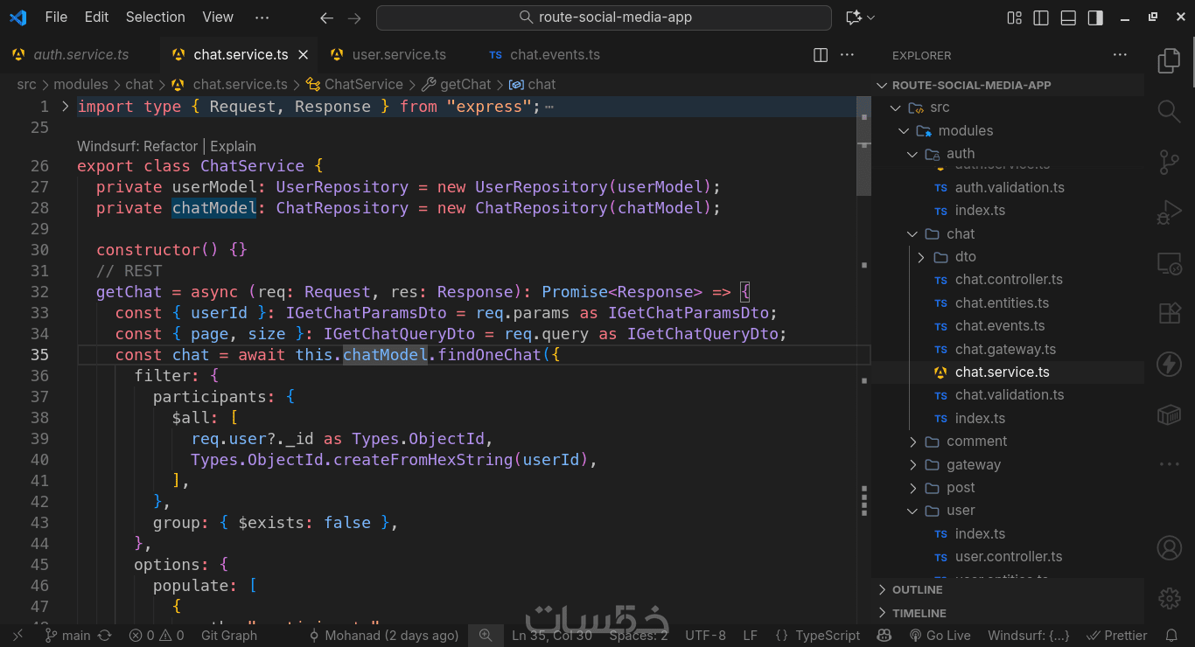Collapse the auth folder

(912, 154)
